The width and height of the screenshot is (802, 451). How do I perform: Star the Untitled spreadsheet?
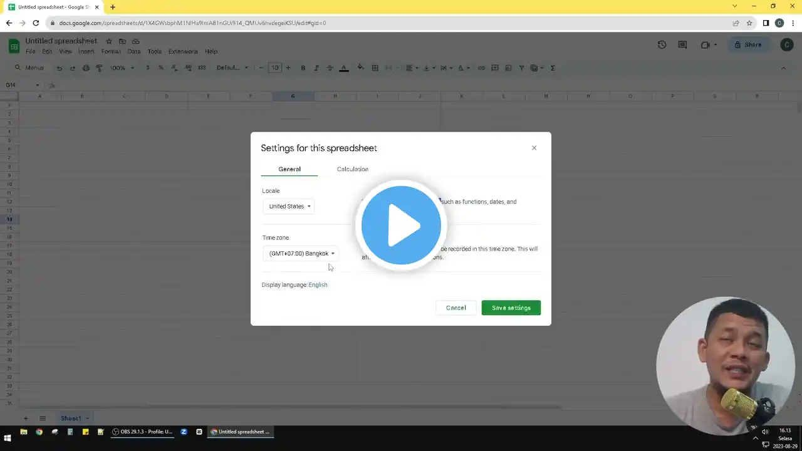pyautogui.click(x=109, y=41)
